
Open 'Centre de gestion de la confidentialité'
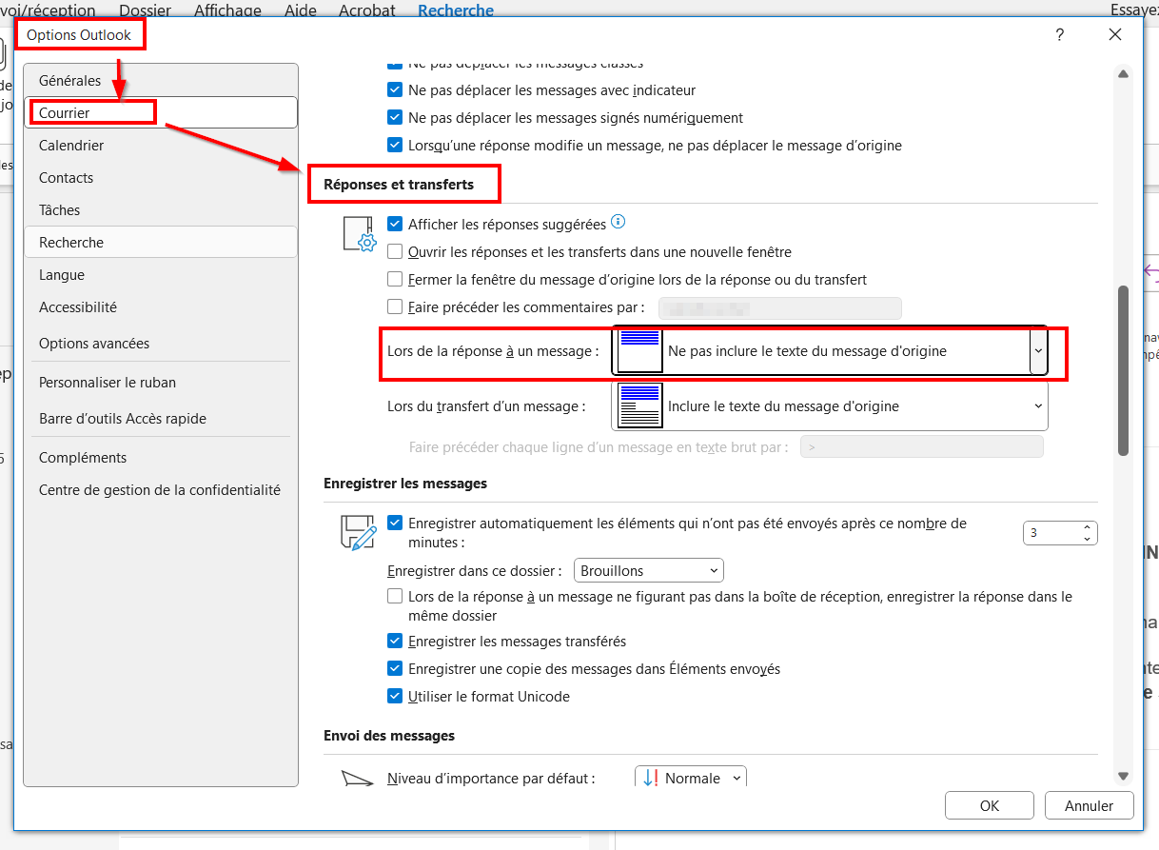point(161,490)
